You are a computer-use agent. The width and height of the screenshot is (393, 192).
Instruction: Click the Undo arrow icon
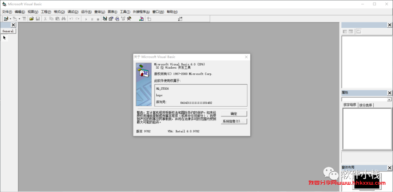(x=71, y=19)
